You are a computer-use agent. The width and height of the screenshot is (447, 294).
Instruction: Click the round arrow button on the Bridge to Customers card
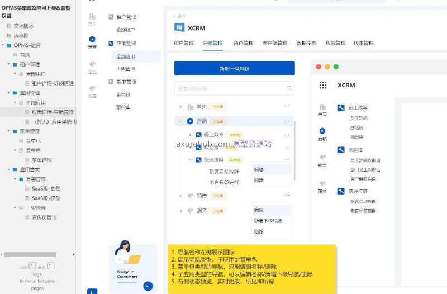[148, 286]
